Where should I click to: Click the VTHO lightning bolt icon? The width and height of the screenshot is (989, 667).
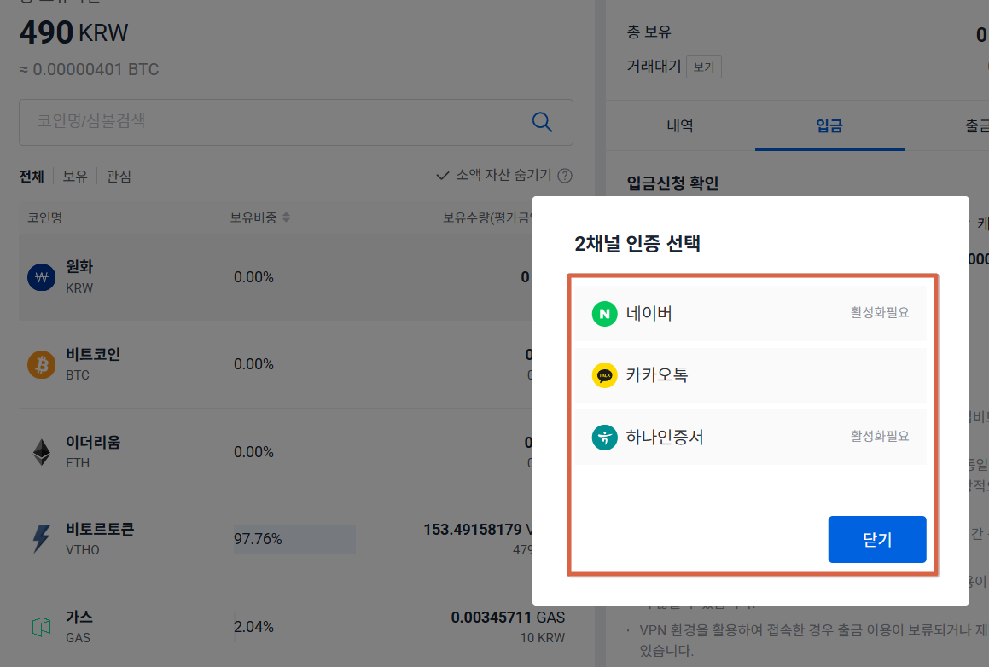point(42,539)
